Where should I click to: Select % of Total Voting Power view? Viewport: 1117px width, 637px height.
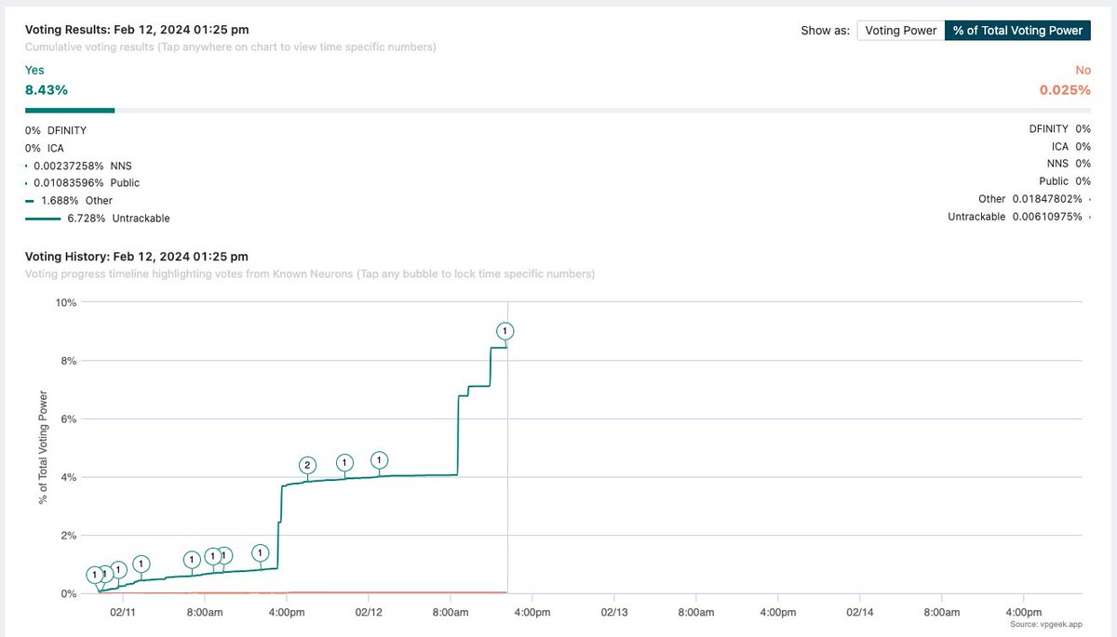[1017, 31]
